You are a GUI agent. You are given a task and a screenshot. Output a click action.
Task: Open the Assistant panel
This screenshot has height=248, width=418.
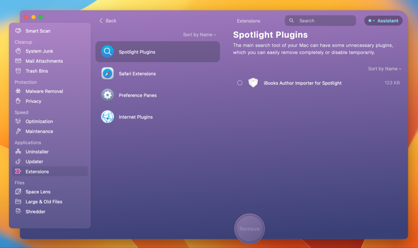[x=383, y=21]
